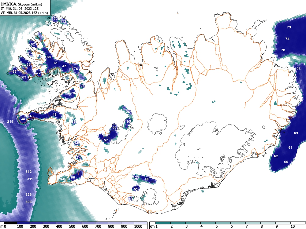306x229 pixels.
Task: Select the offshore visibility value 219
Action: click(10, 122)
